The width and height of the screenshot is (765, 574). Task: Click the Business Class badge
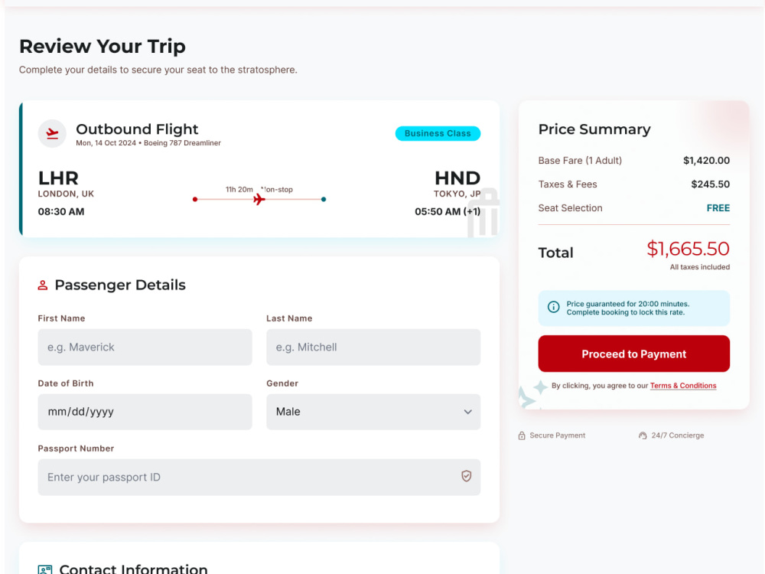tap(438, 133)
